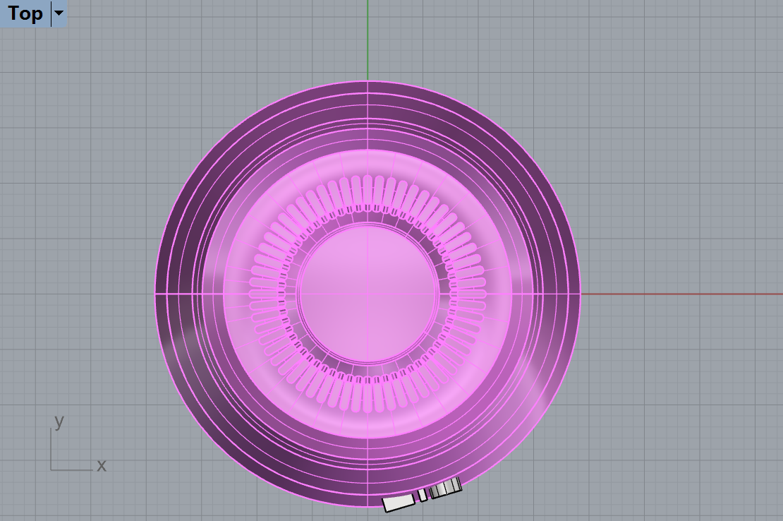Click top point of outer circle edge

[368, 81]
